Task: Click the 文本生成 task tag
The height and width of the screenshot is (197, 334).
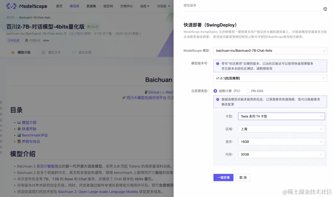Action: pyautogui.click(x=13, y=40)
